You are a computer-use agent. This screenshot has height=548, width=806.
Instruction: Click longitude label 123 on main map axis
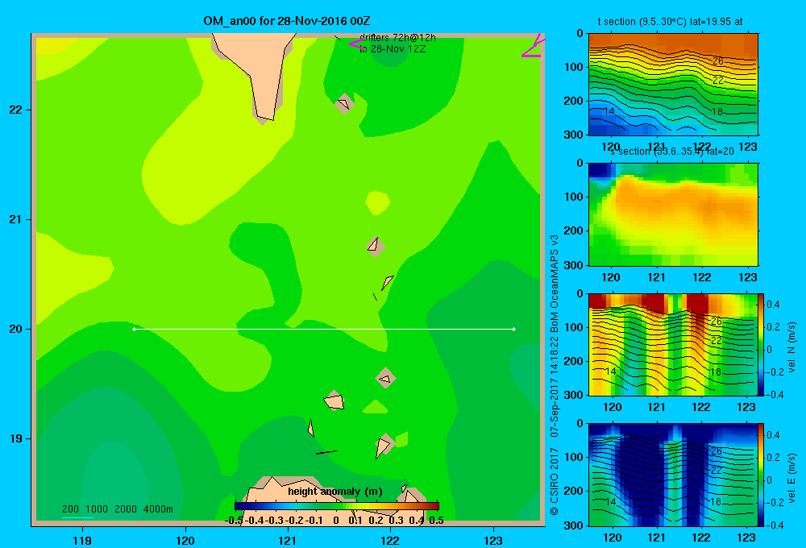493,540
